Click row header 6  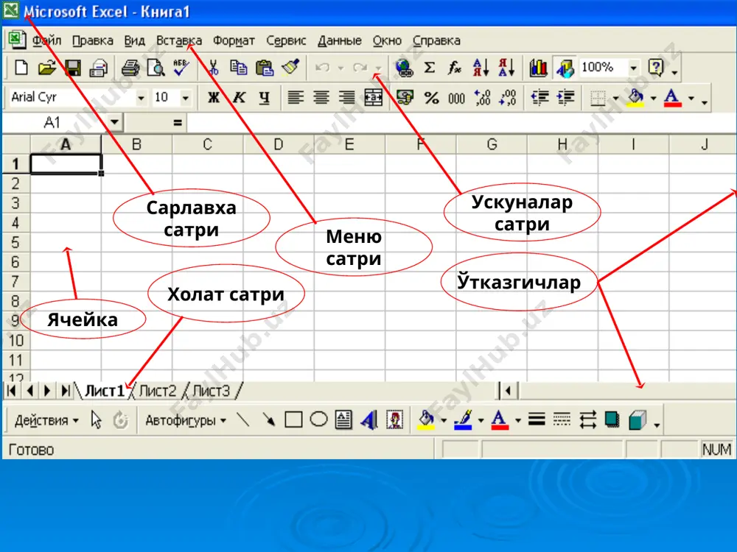click(15, 261)
